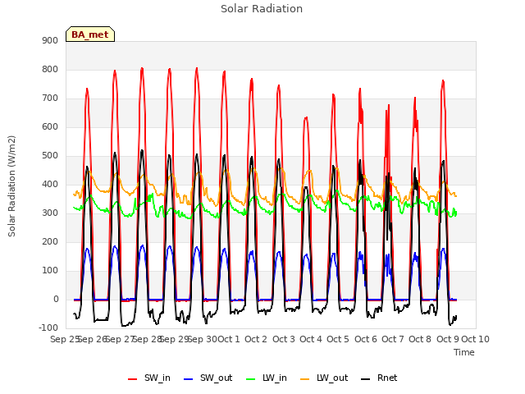Screen dimensions: 525x394
Task: Click the Oct 4 x-axis tick label
Action: (311, 339)
